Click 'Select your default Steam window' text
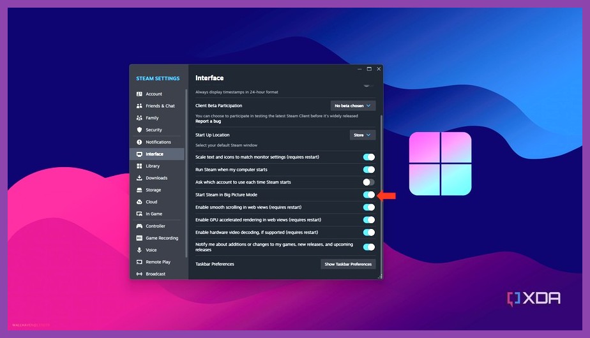The image size is (590, 338). pyautogui.click(x=226, y=145)
